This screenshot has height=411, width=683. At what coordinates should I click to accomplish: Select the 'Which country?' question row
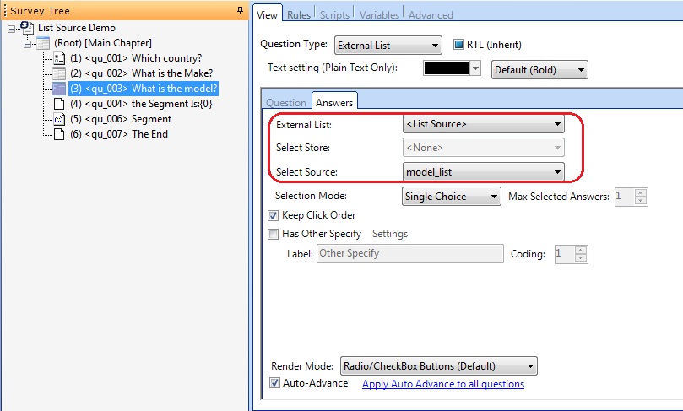click(x=136, y=58)
